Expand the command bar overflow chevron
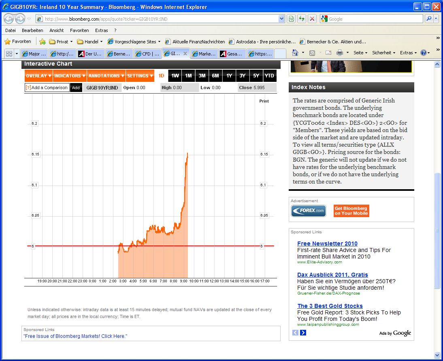443x361 pixels. coord(438,49)
